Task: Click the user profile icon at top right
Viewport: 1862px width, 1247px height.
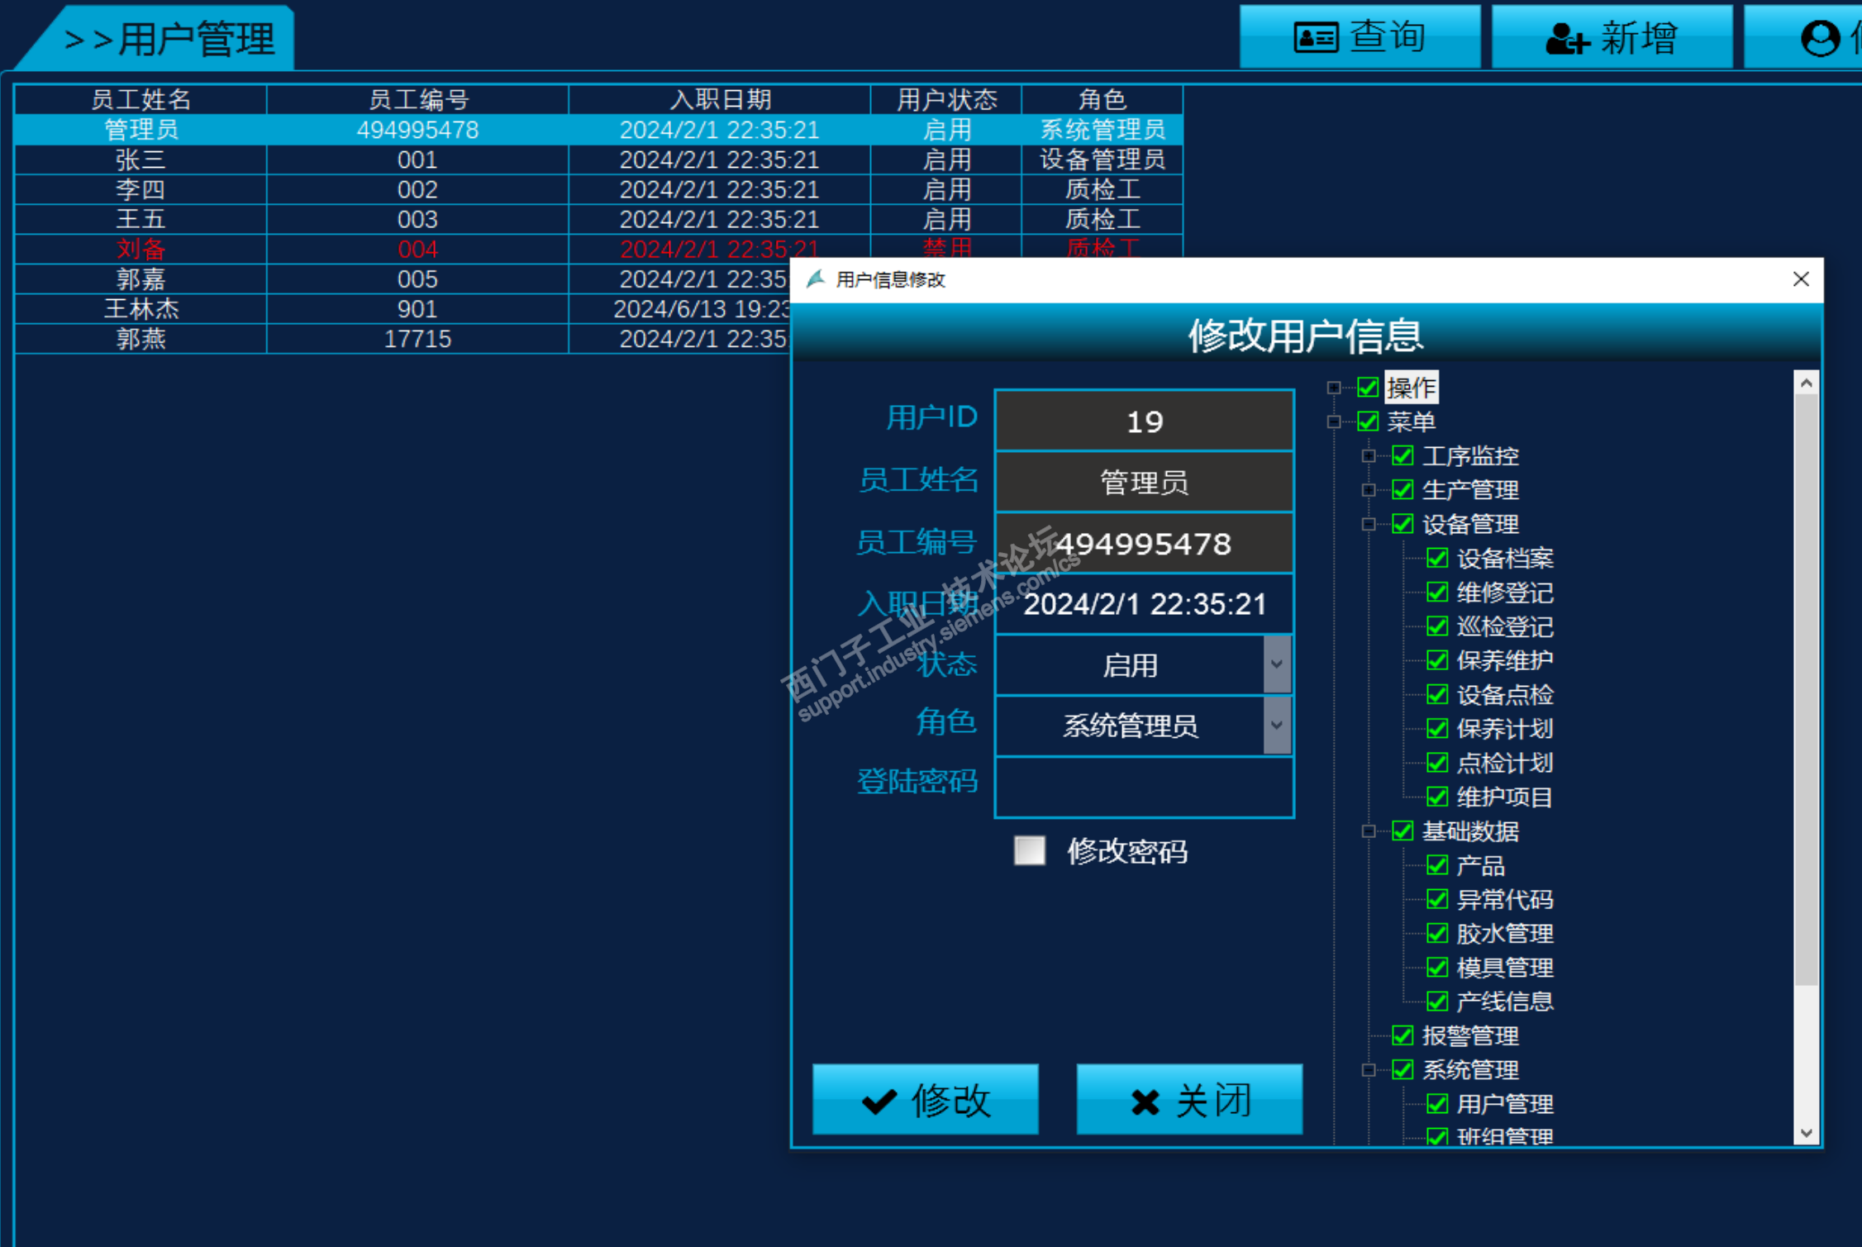Action: 1819,38
